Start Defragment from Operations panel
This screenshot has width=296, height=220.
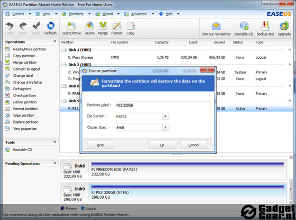[x=18, y=89]
